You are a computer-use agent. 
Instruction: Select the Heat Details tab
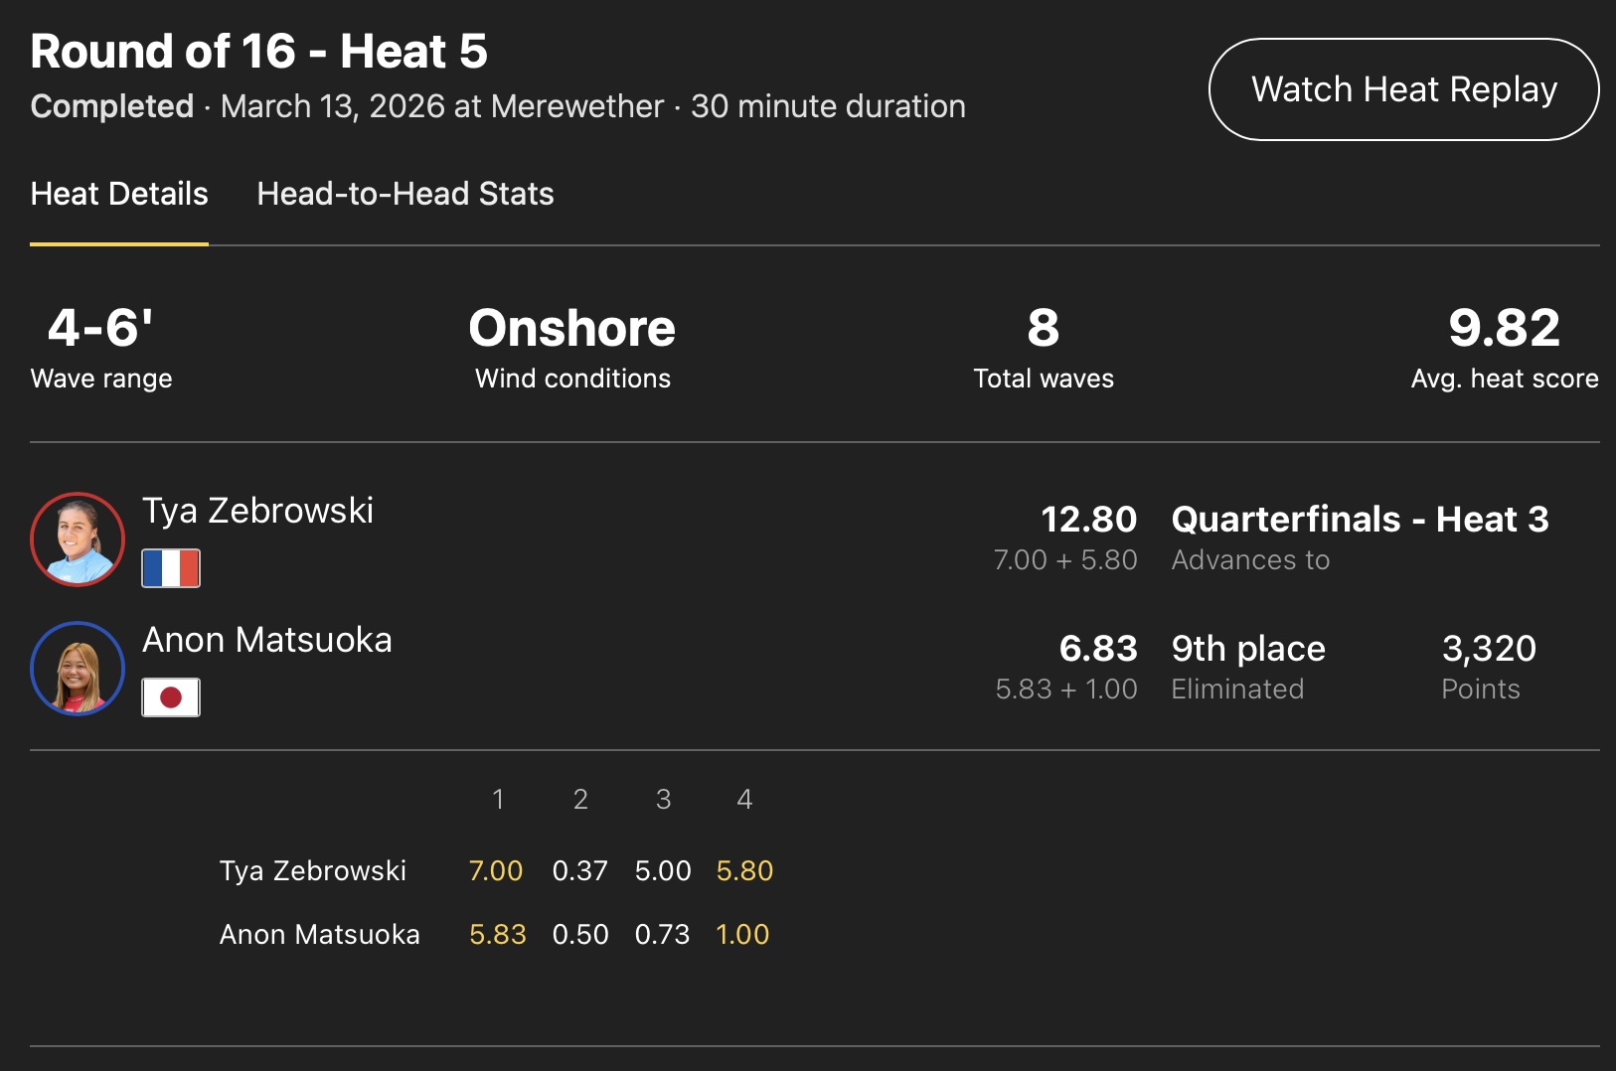[119, 194]
